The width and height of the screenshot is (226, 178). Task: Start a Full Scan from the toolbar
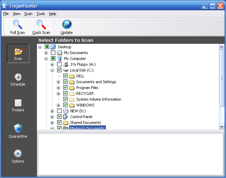coord(17,27)
